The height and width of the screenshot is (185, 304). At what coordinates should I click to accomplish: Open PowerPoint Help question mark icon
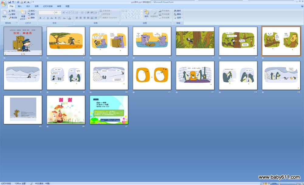coord(302,6)
